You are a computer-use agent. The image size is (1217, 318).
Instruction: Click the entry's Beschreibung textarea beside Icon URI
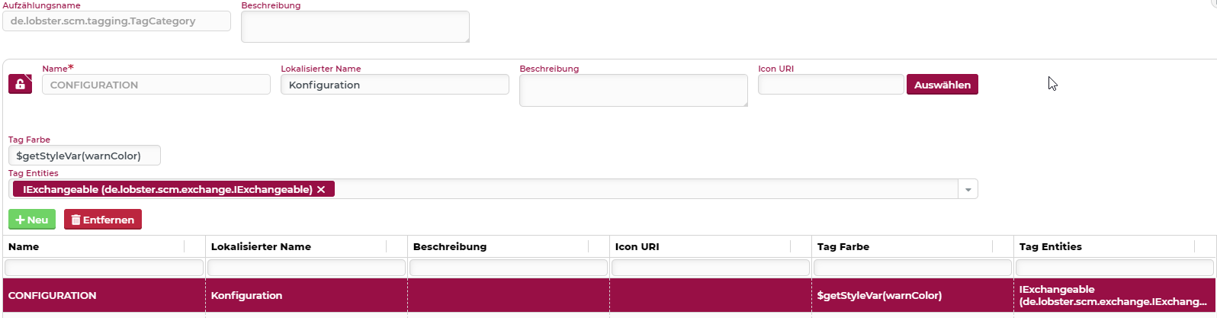(x=633, y=90)
